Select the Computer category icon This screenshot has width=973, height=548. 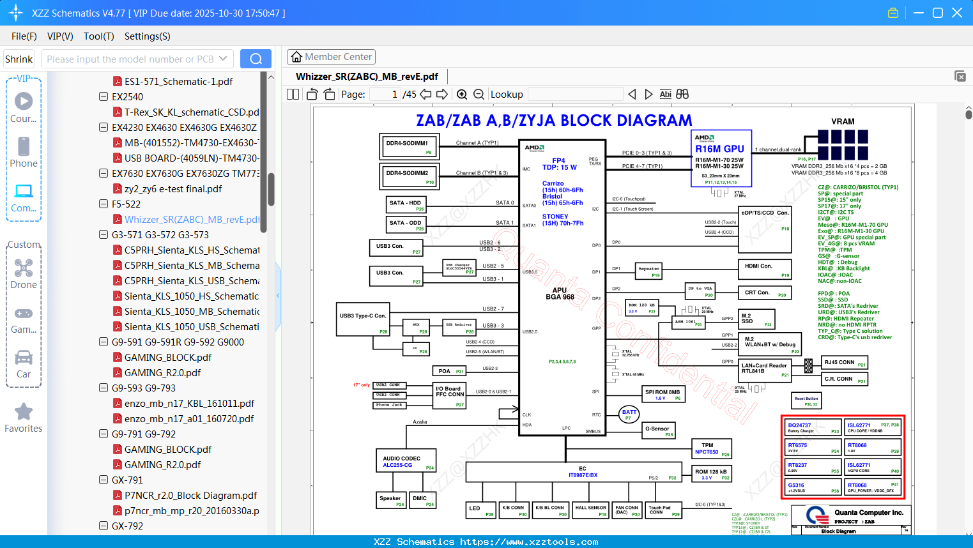(24, 197)
